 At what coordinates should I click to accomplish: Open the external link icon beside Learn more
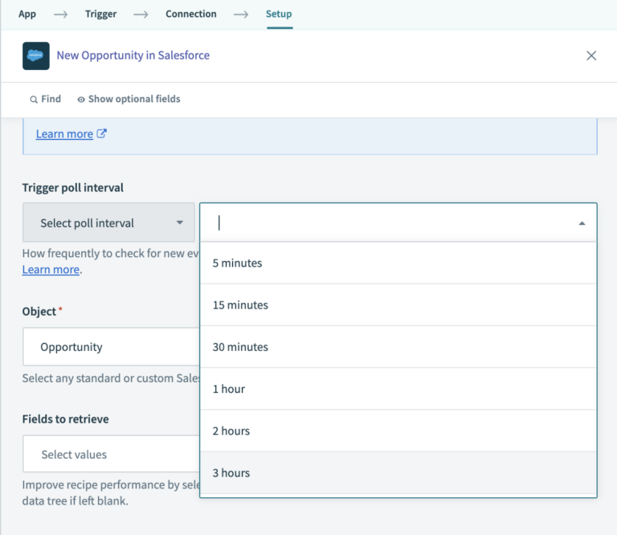[101, 133]
